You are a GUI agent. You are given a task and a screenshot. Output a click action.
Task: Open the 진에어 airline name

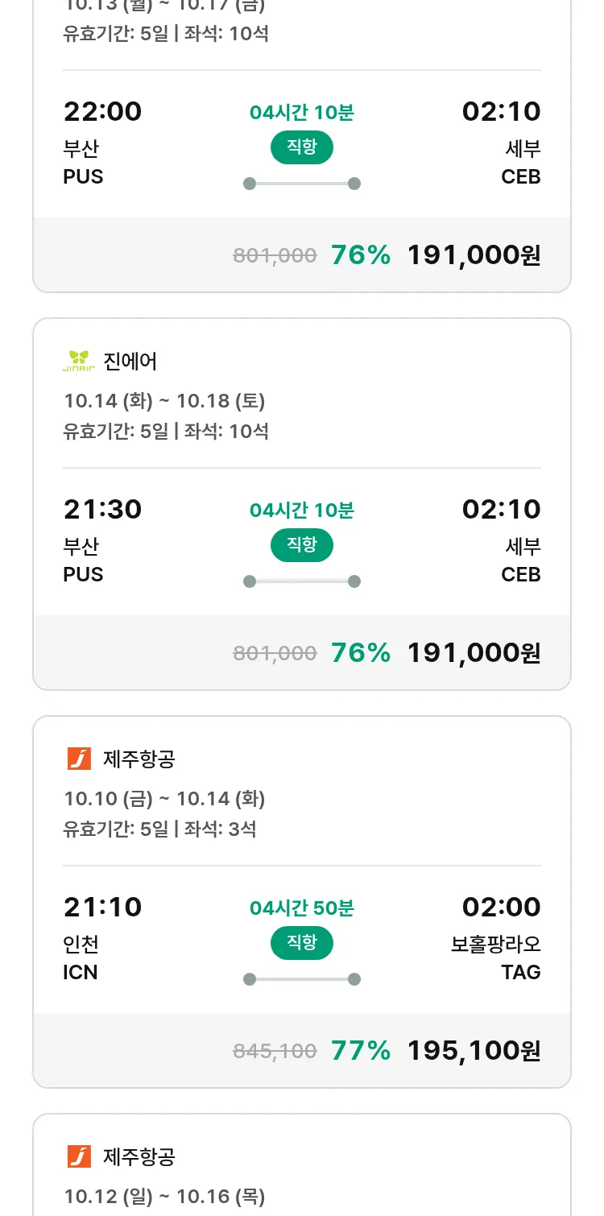click(x=130, y=361)
